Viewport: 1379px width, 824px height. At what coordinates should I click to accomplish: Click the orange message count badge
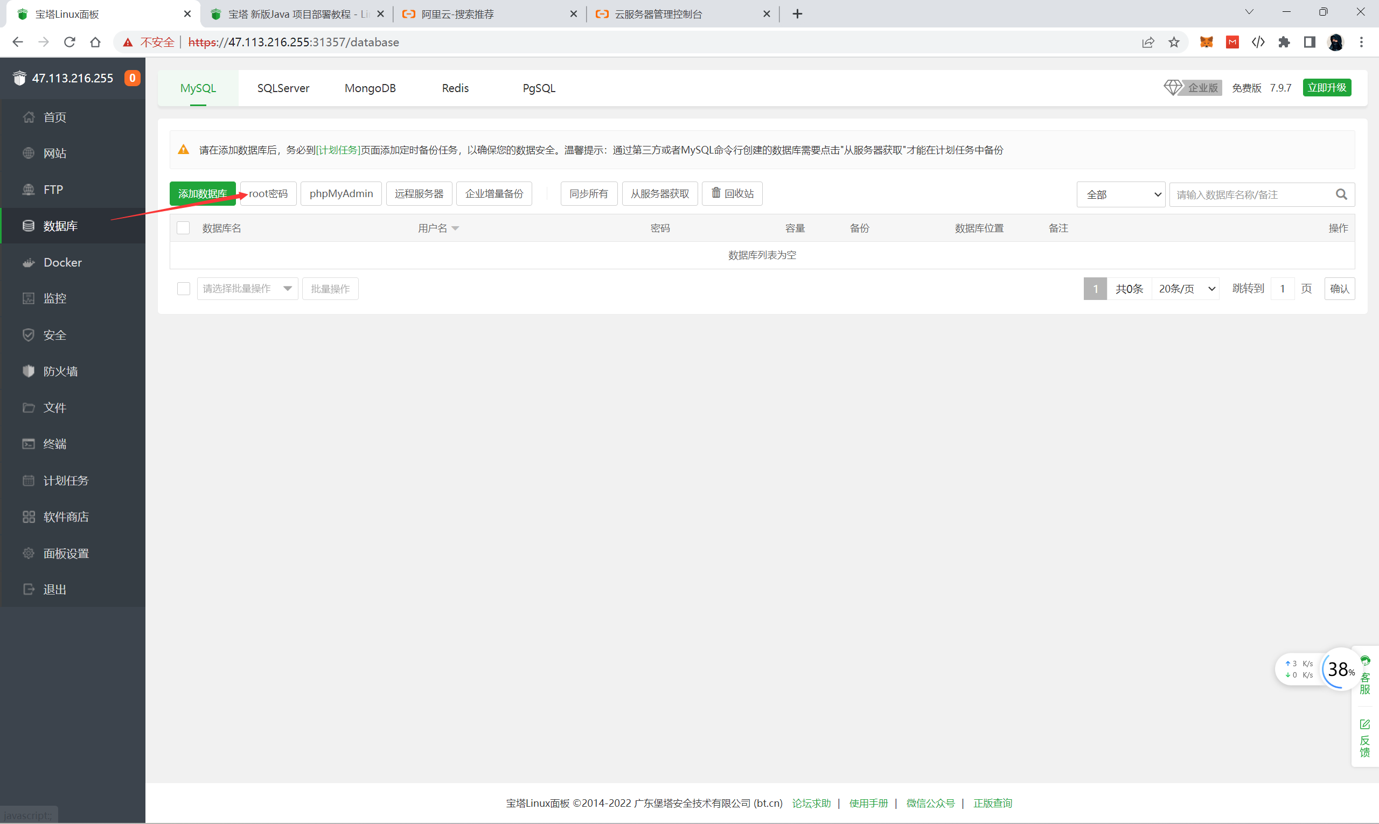click(x=132, y=78)
